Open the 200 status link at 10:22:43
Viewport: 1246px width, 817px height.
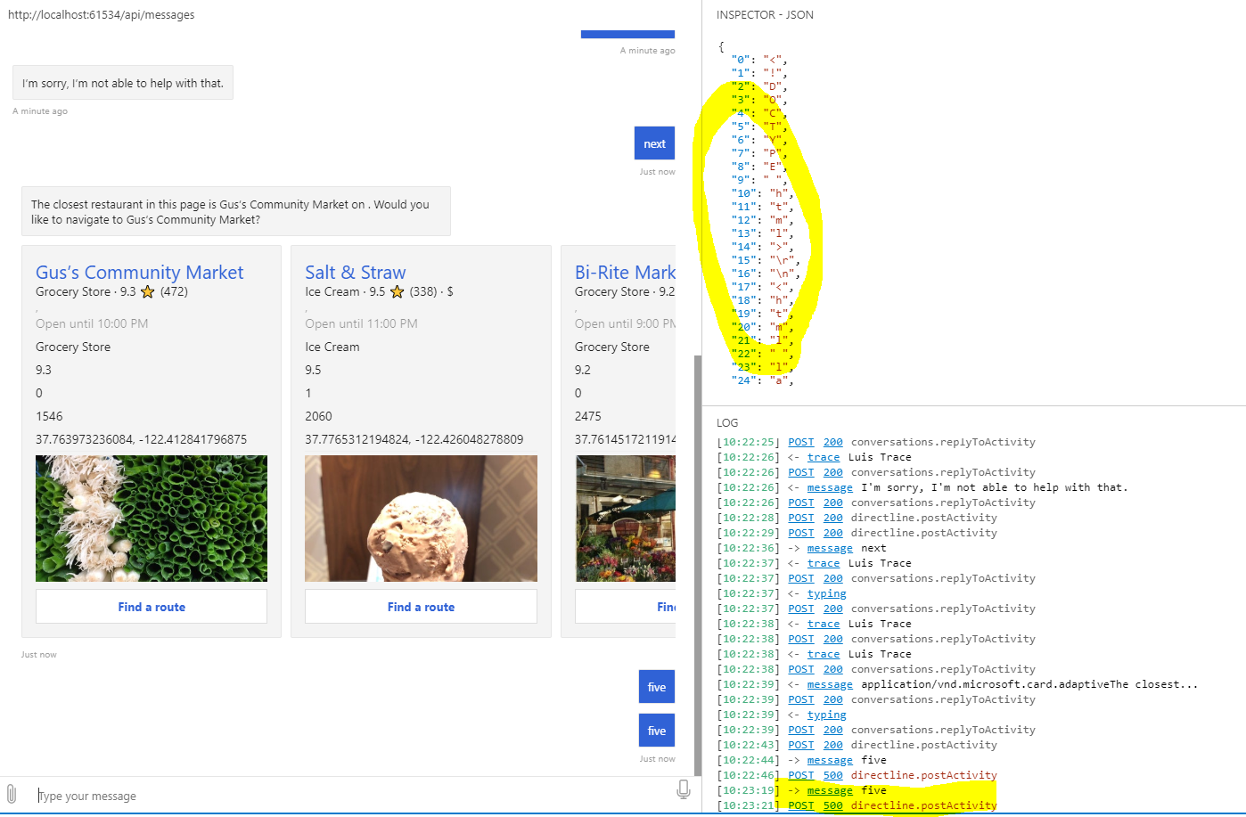pos(832,745)
